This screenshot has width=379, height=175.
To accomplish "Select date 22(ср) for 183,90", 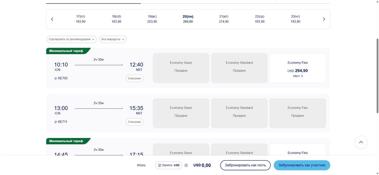I will tap(260, 19).
